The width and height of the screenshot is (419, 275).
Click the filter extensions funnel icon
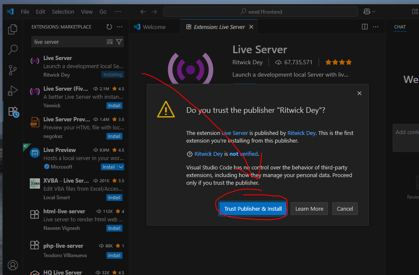[119, 42]
